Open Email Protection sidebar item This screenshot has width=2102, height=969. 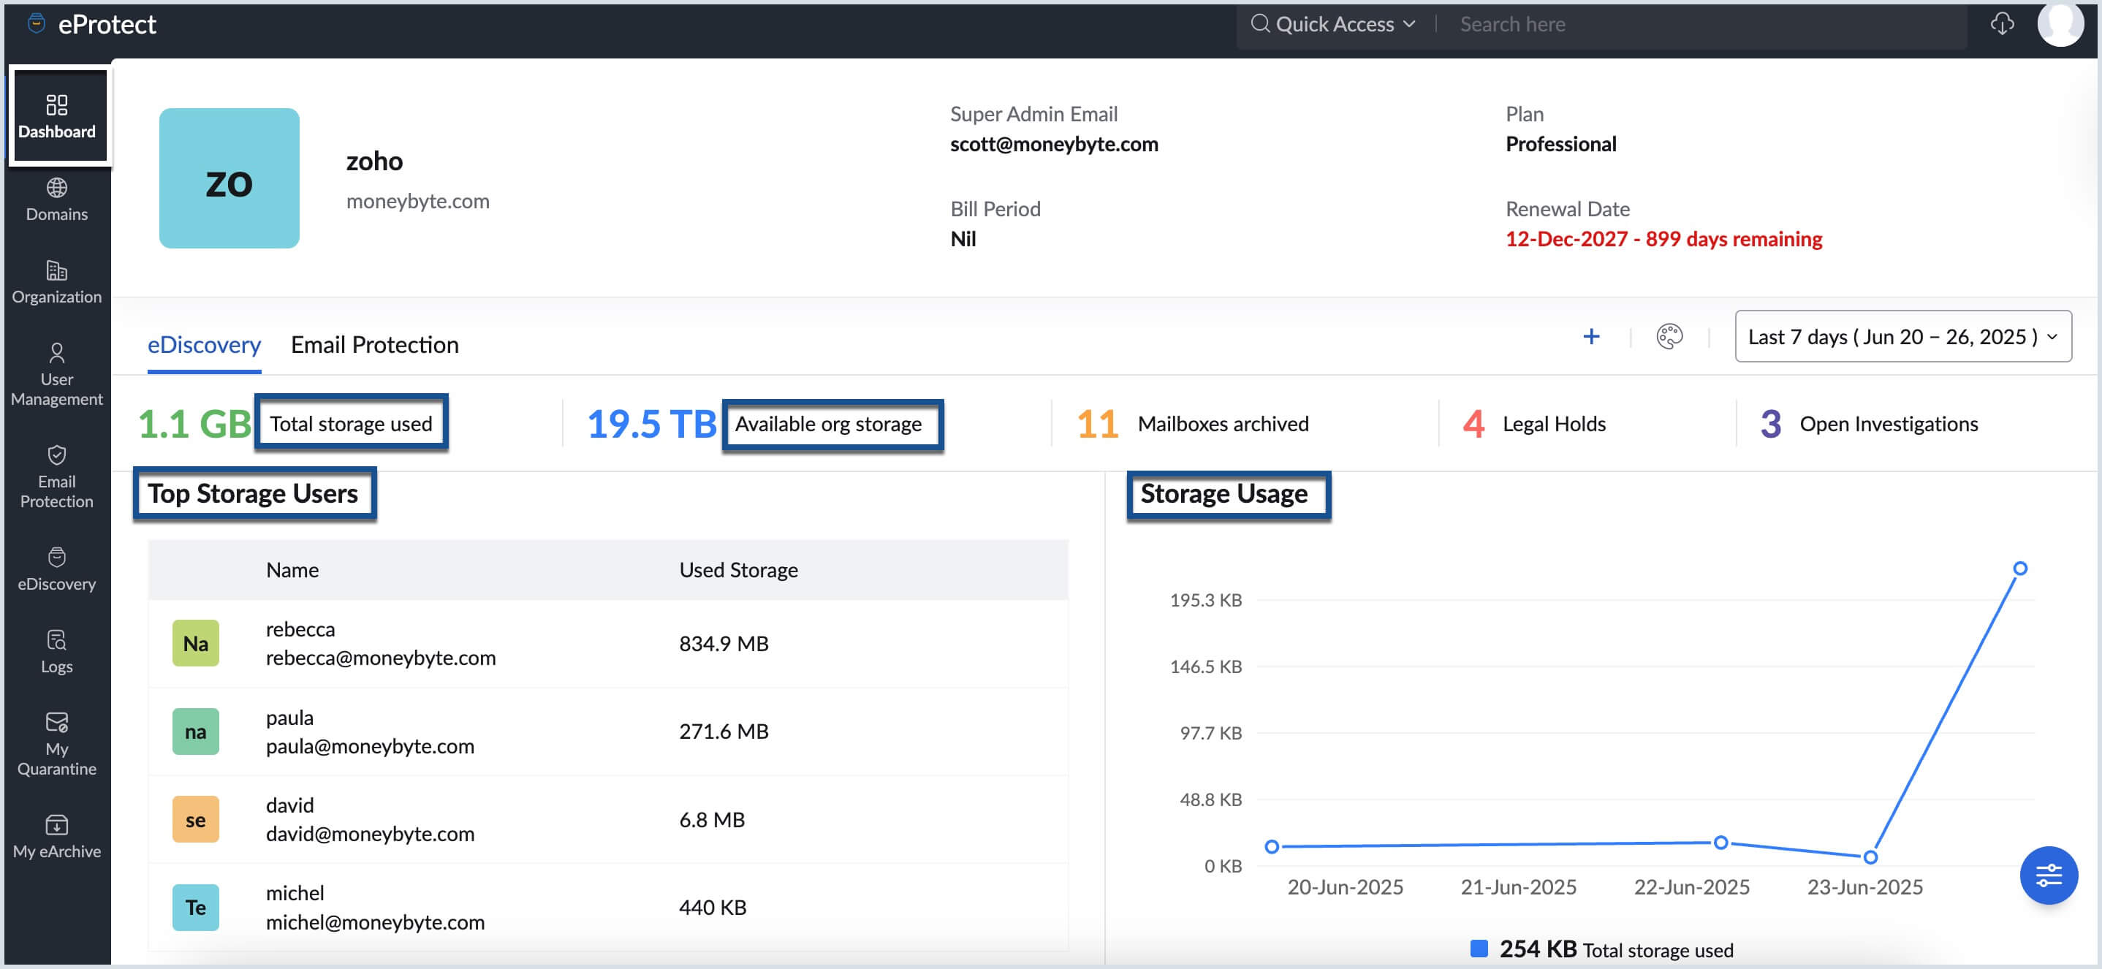pyautogui.click(x=56, y=477)
